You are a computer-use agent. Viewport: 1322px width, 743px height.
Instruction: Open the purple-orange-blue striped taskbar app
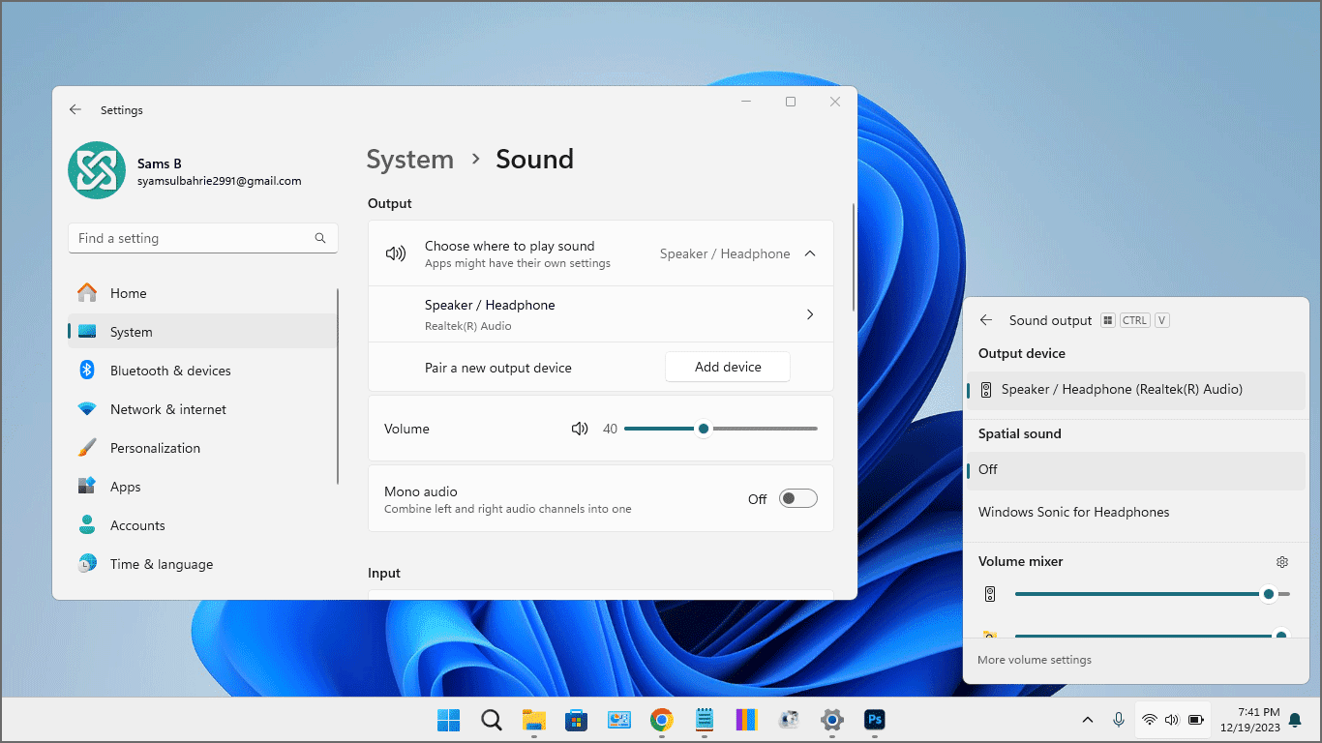[x=746, y=720]
